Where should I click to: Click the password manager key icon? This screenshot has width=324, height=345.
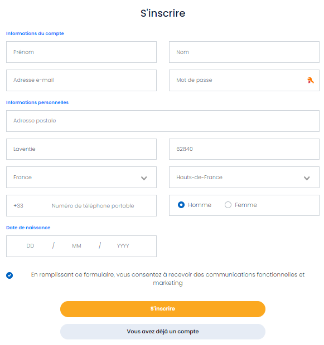pyautogui.click(x=310, y=80)
